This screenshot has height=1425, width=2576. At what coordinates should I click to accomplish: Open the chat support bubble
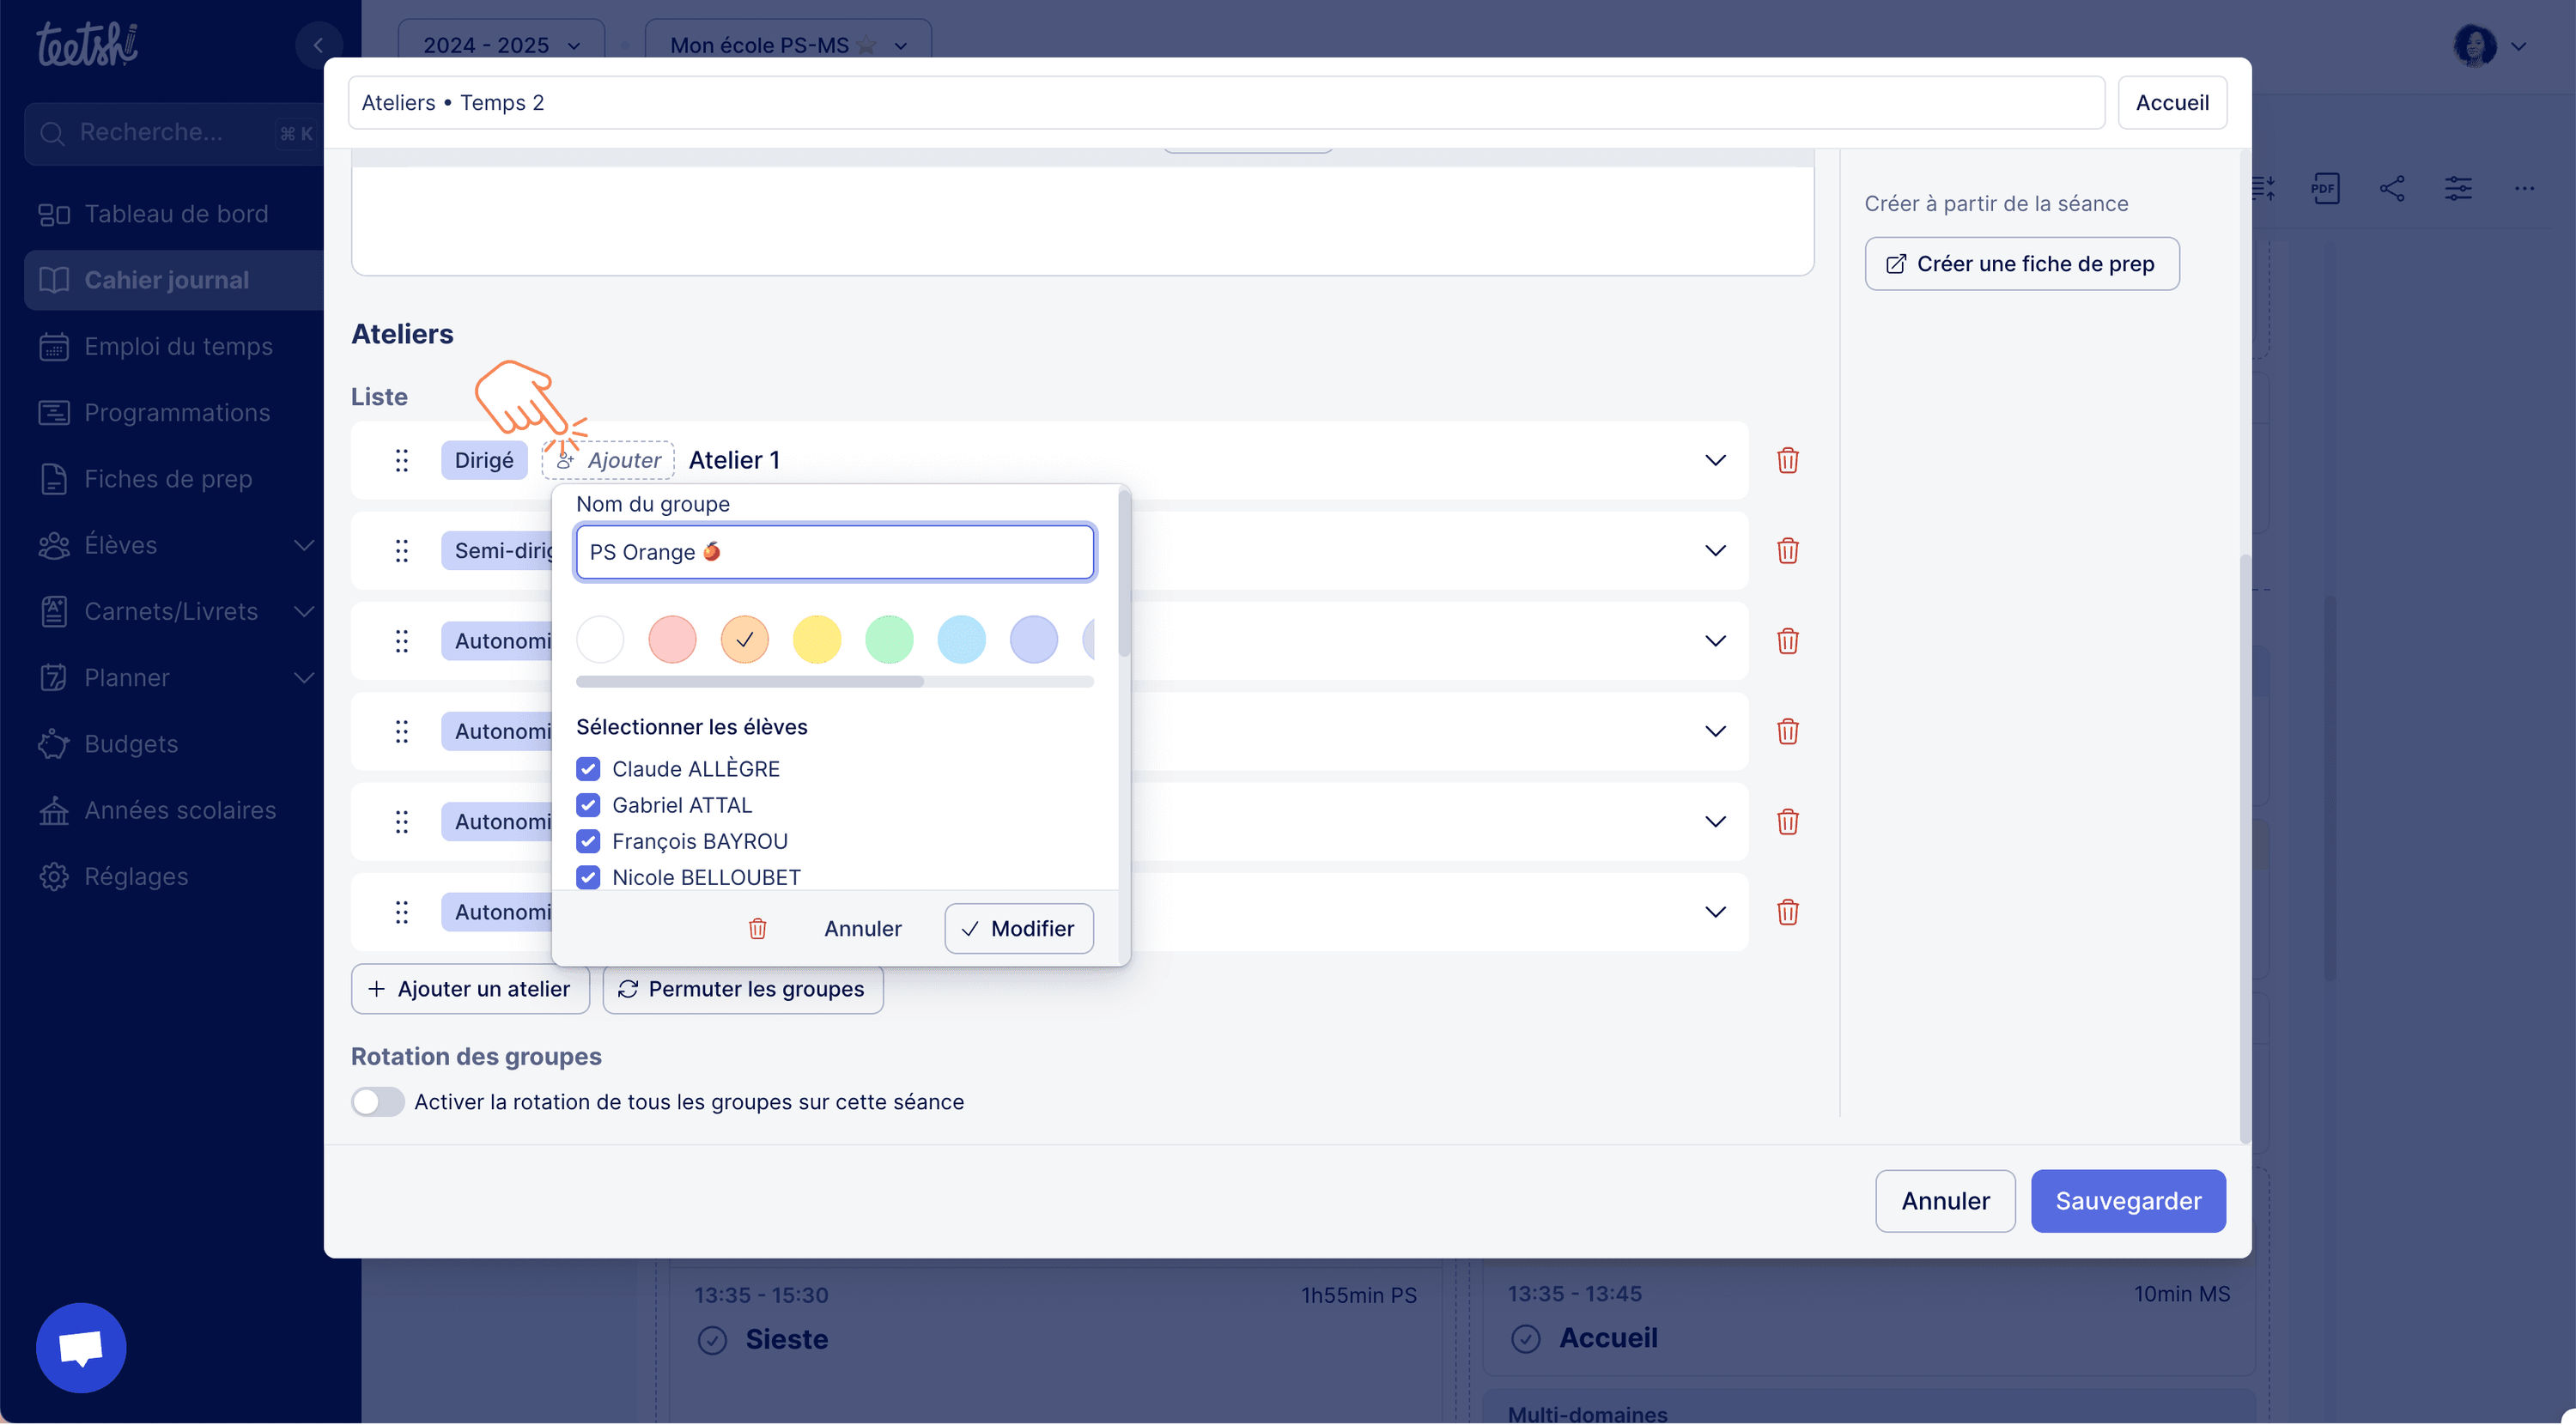(x=81, y=1347)
